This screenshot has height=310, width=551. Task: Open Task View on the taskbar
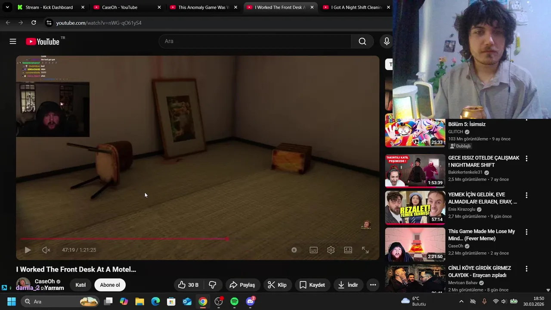pos(108,301)
